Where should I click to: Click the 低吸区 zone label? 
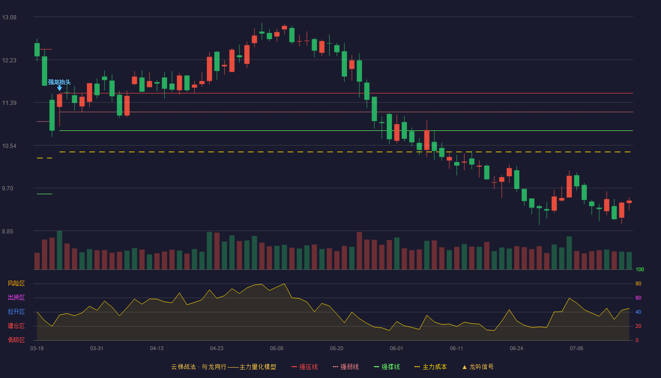click(x=16, y=340)
